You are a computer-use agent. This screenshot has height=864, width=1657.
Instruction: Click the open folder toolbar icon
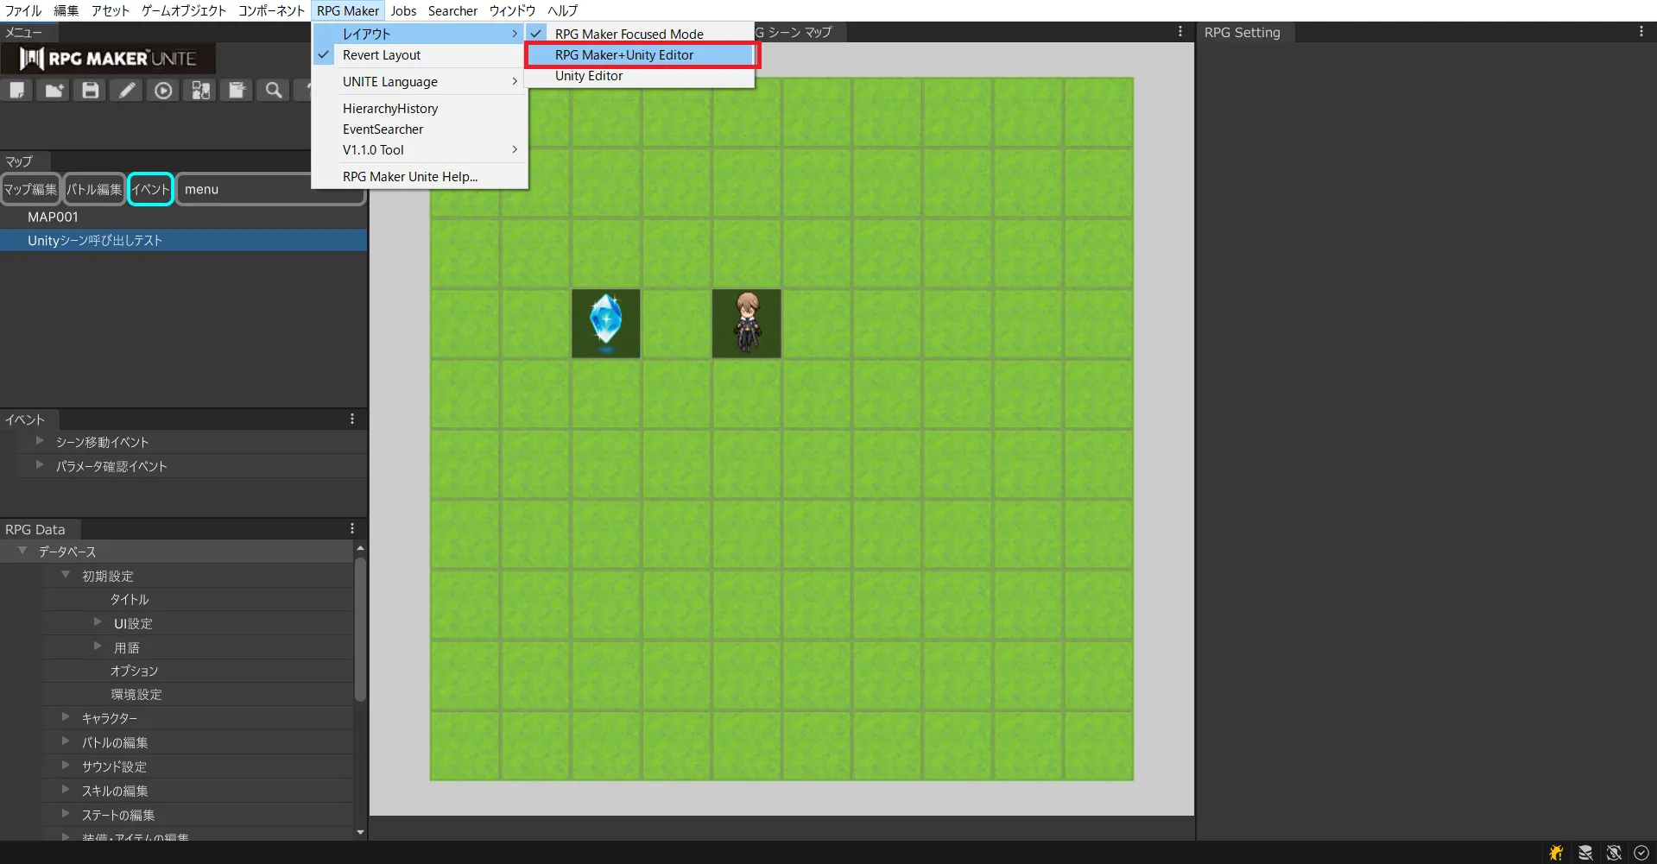click(x=54, y=91)
